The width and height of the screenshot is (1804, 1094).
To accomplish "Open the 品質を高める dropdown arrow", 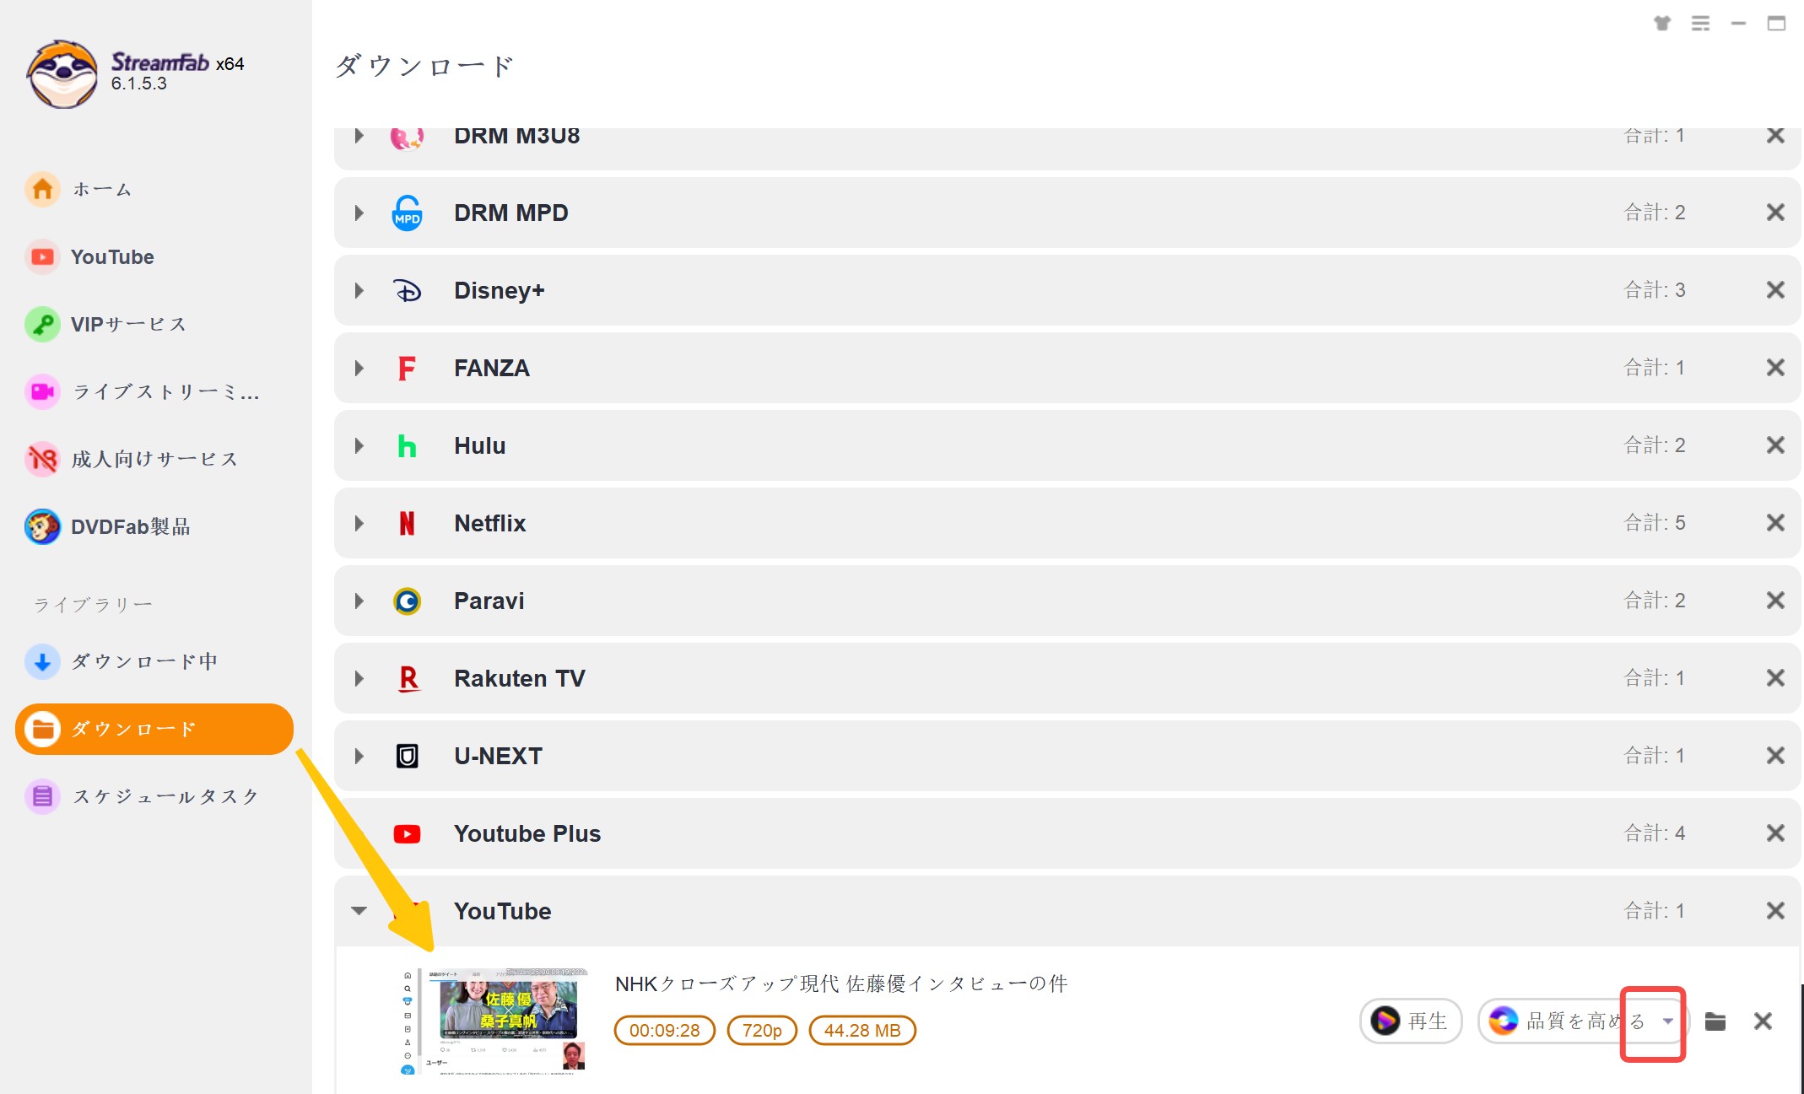I will (x=1667, y=1021).
